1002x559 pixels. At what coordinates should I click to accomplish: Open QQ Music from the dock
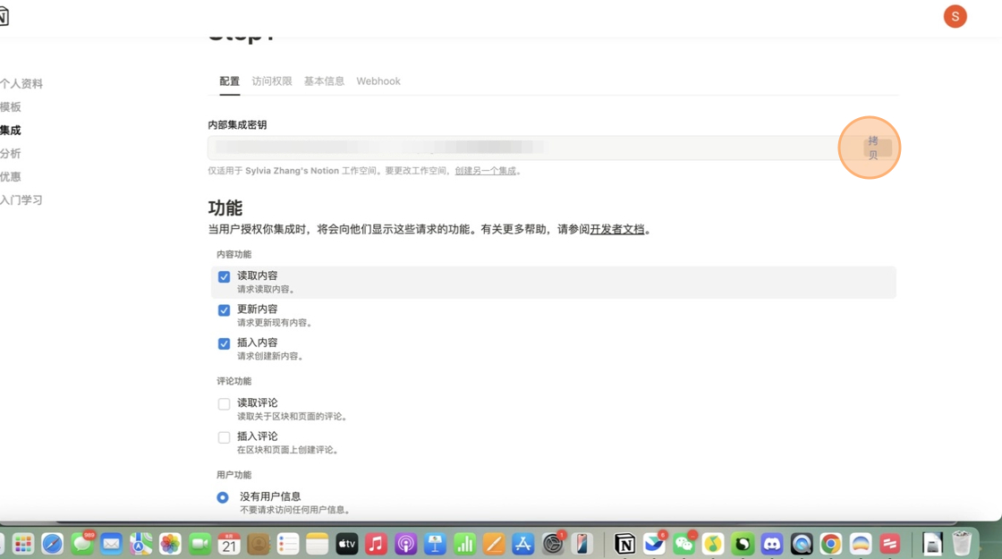tap(712, 545)
